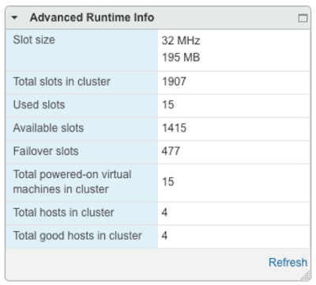Viewport: 316px width, 285px height.
Task: Select the Available slots label
Action: [48, 128]
